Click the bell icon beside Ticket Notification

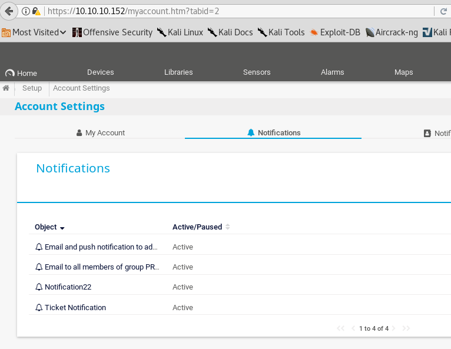point(39,307)
